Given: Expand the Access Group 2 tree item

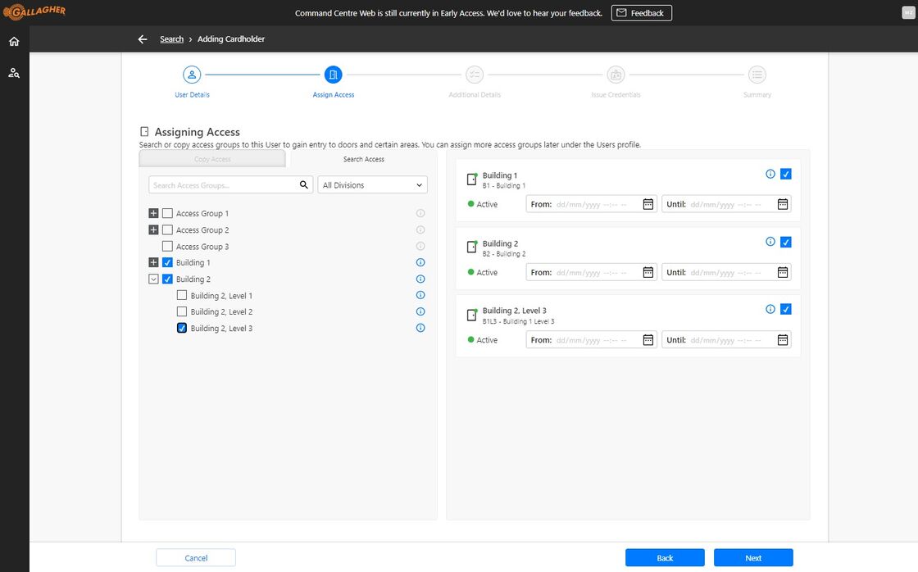Looking at the screenshot, I should point(153,229).
